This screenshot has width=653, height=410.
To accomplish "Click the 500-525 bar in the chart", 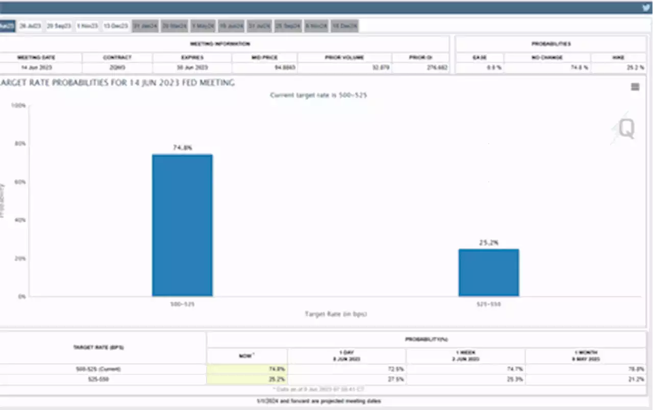I will (x=182, y=225).
